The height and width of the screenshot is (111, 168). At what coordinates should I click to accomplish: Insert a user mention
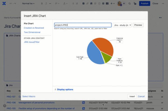coord(95,4)
